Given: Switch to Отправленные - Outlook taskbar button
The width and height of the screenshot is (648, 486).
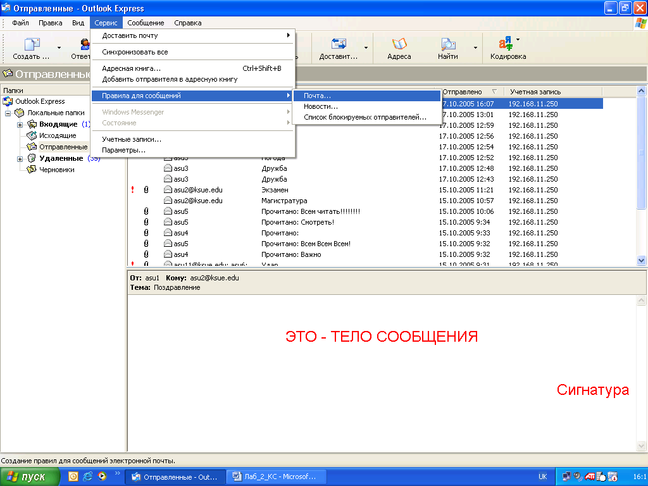Looking at the screenshot, I should (x=177, y=477).
